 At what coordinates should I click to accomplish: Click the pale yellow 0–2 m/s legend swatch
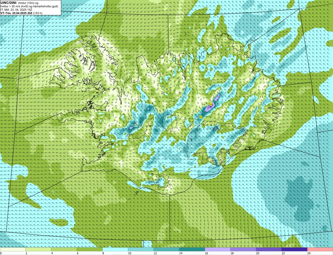pyautogui.click(x=13, y=249)
